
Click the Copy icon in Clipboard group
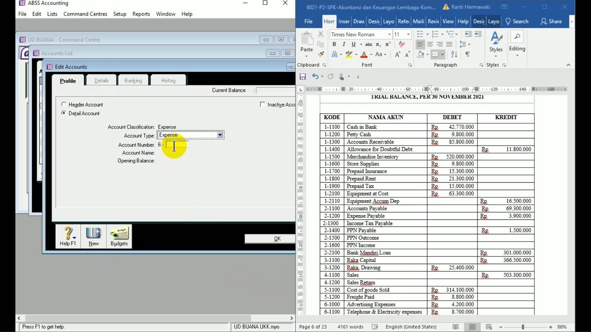click(320, 44)
